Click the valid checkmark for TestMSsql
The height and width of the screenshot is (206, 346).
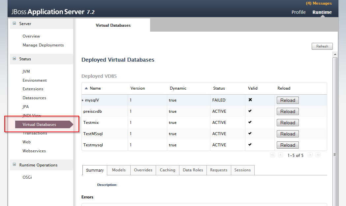(250, 133)
